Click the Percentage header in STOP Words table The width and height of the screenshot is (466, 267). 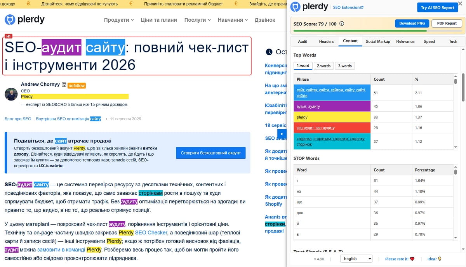(x=432, y=170)
